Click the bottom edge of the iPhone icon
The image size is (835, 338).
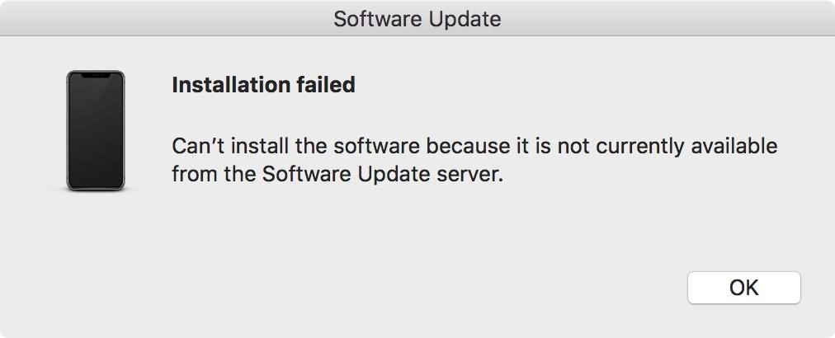96,189
